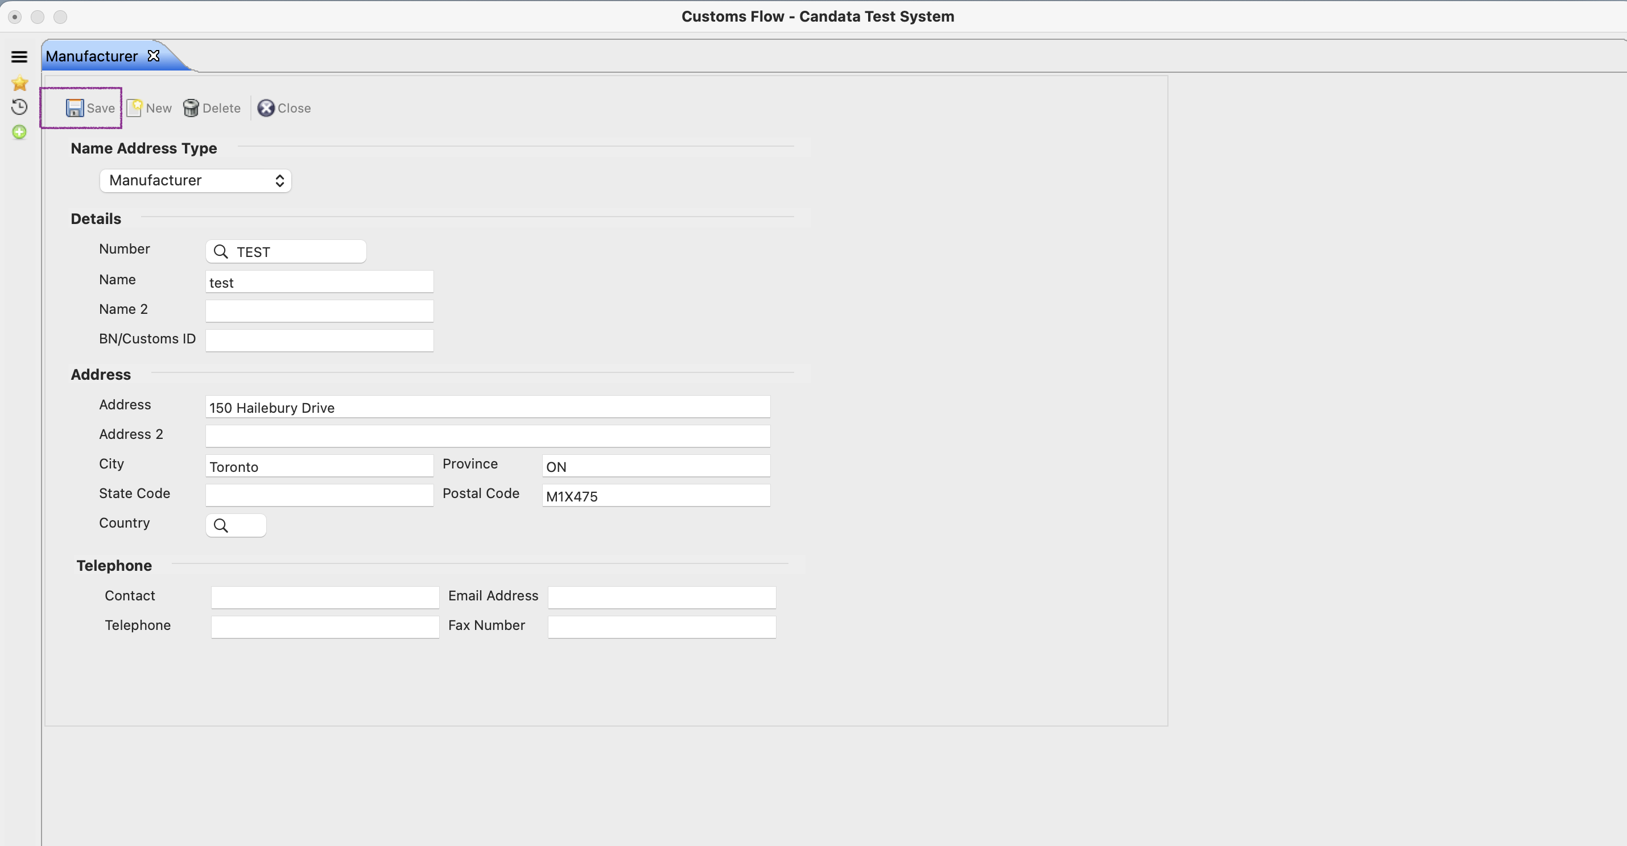The width and height of the screenshot is (1627, 846).
Task: Focus the BN/Customs ID field
Action: [320, 341]
